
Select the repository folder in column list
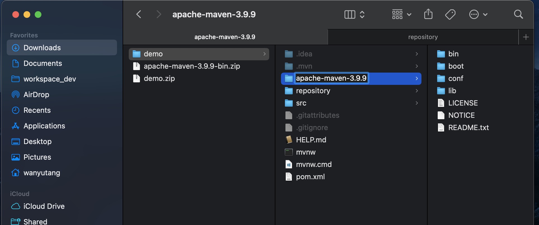tap(351, 91)
